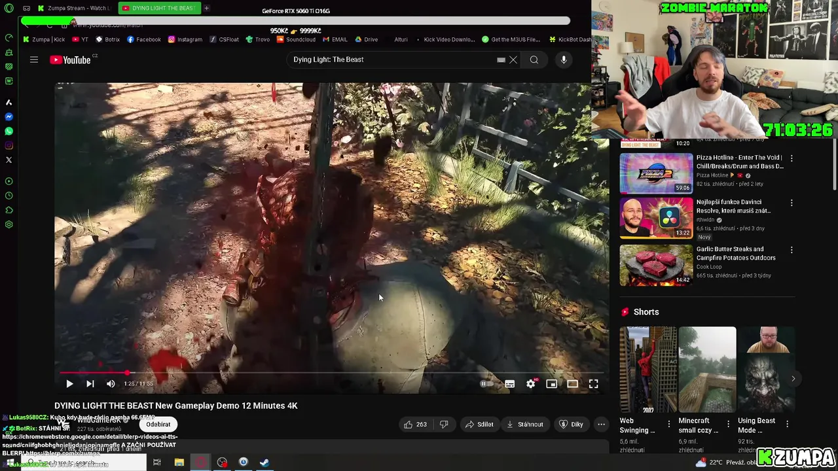This screenshot has height=471, width=838.
Task: Open the player settings gear
Action: click(531, 384)
